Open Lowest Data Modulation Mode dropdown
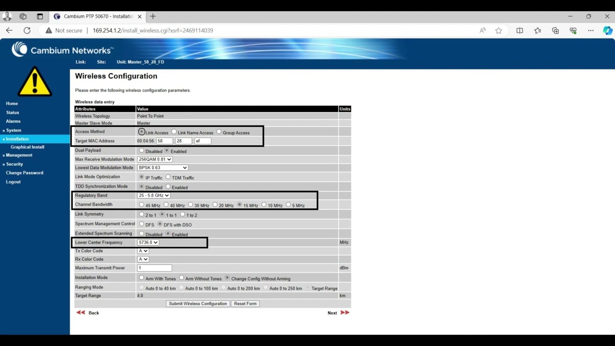615x346 pixels. 162,168
